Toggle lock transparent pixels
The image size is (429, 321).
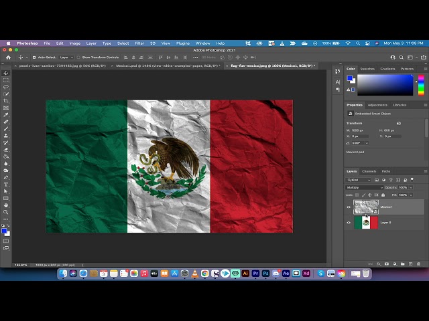pyautogui.click(x=357, y=195)
